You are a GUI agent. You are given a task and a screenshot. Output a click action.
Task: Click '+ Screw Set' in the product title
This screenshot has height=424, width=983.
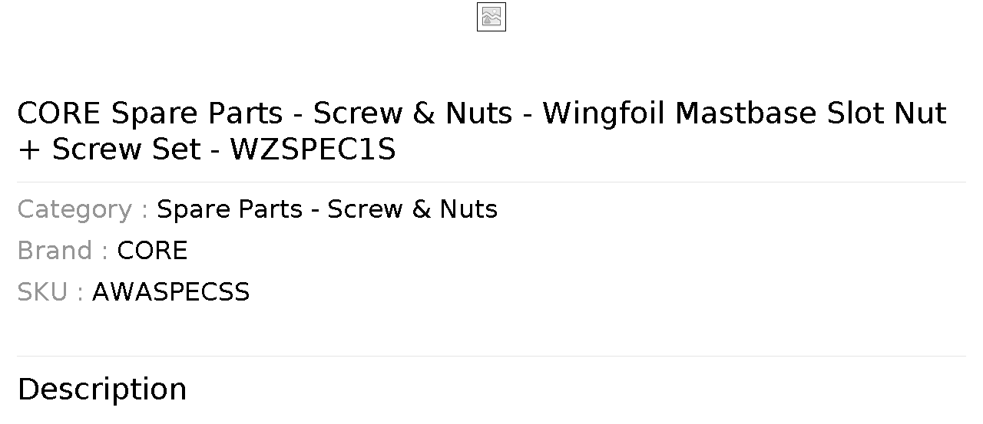point(109,150)
